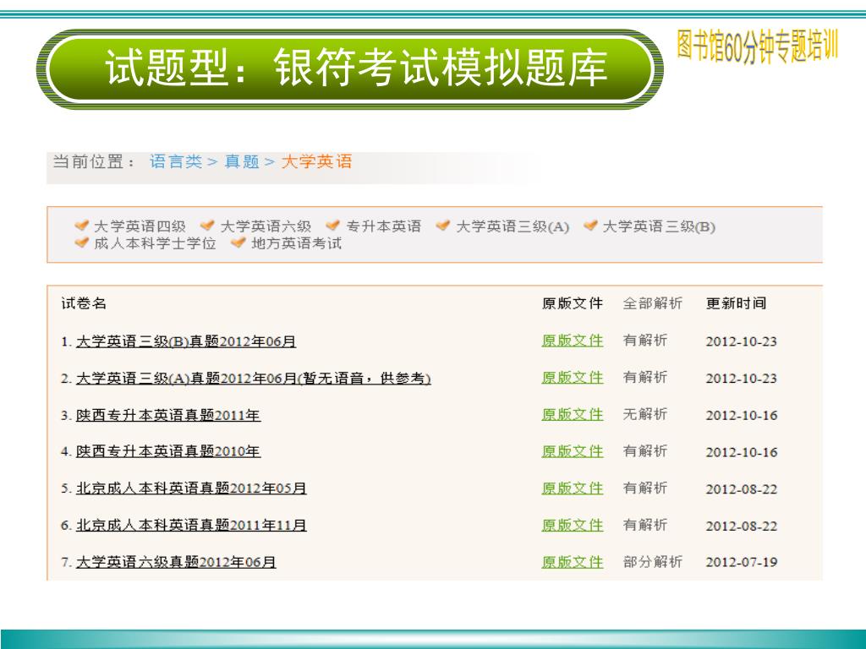Click 无解析 in 陕西专升本2011年 row
The height and width of the screenshot is (649, 866).
[645, 414]
